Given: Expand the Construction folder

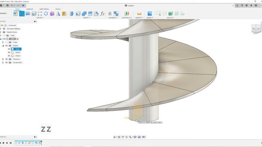Looking at the screenshot, I should click(x=3, y=62).
